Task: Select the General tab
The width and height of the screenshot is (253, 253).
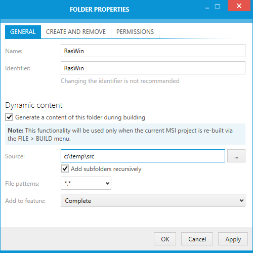Action: point(23,32)
